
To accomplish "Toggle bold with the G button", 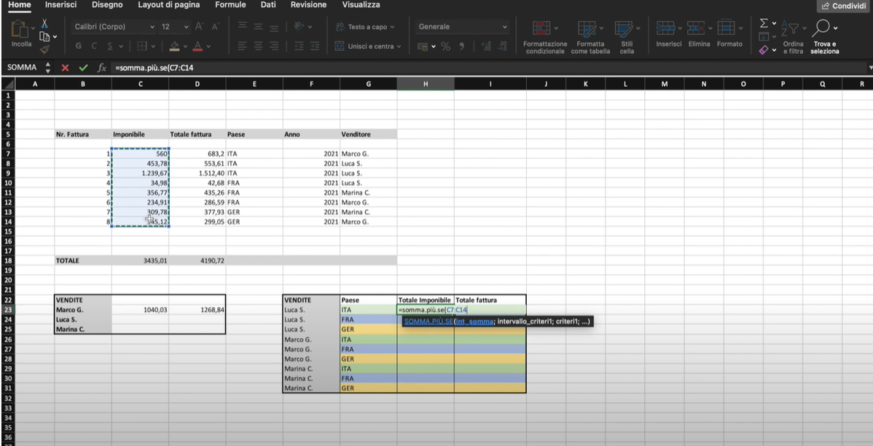I will pyautogui.click(x=77, y=45).
